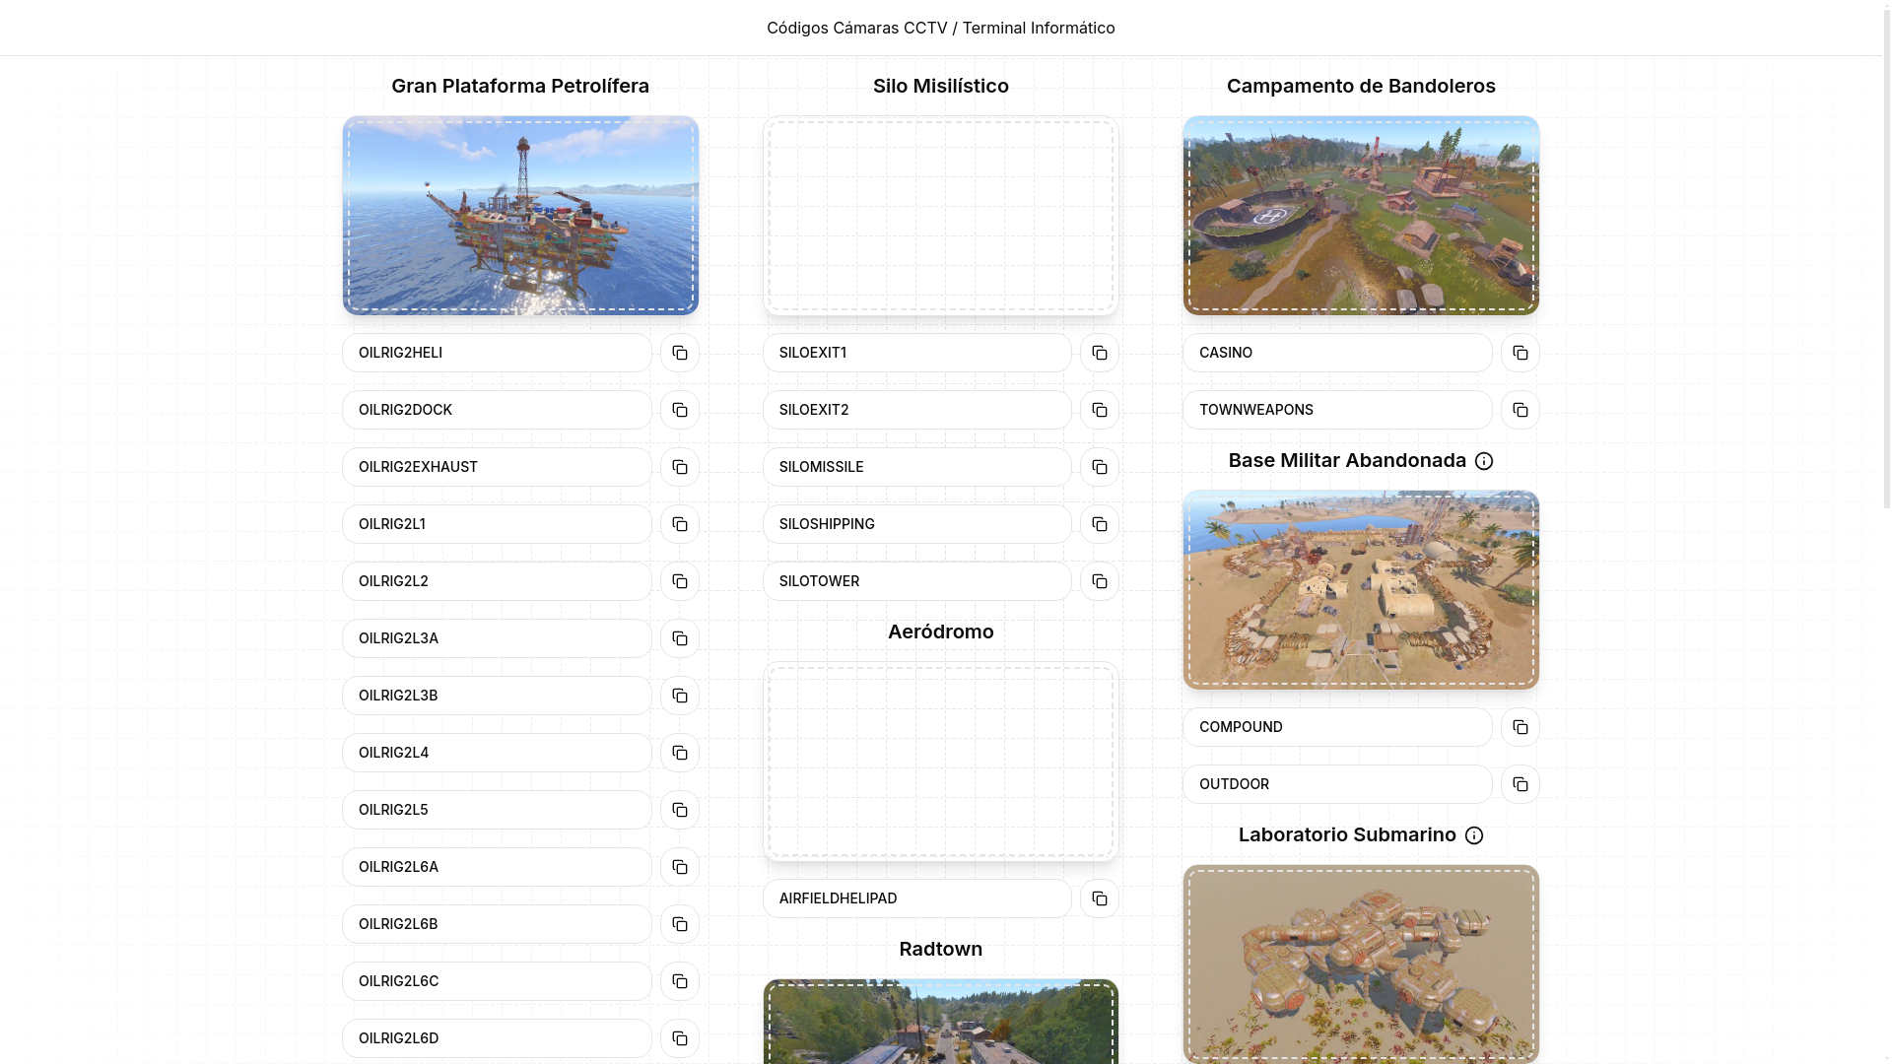1892x1064 pixels.
Task: Copy the OILRIG2L1 code
Action: (x=680, y=524)
